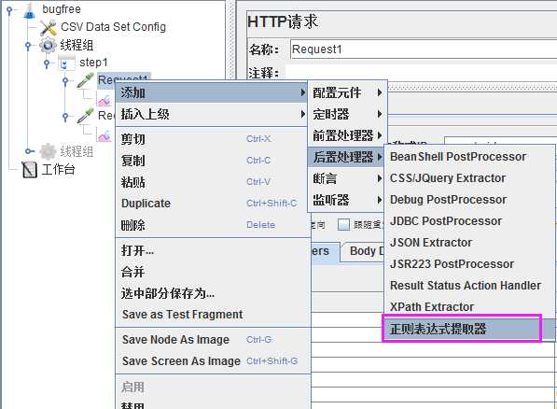
Task: Click the 工作台 workbench icon
Action: click(30, 170)
